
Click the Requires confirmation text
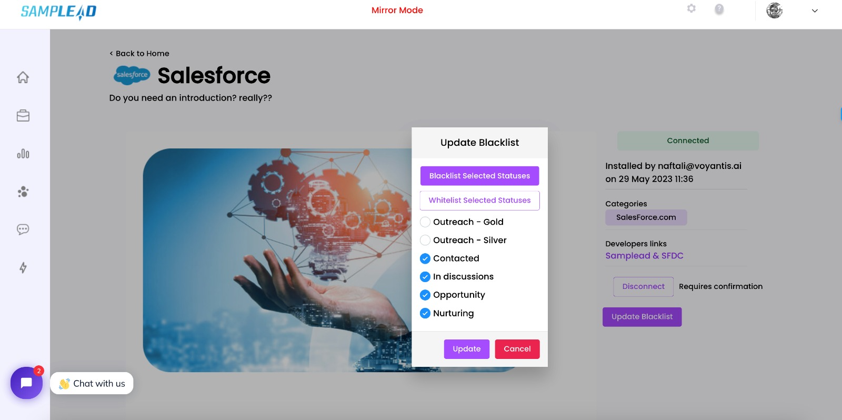point(720,286)
